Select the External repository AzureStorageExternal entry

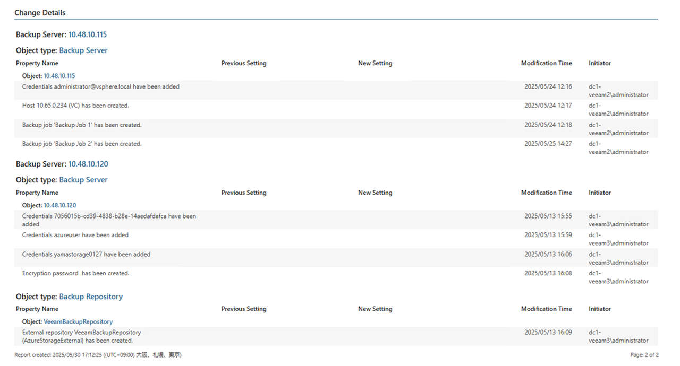(x=81, y=336)
